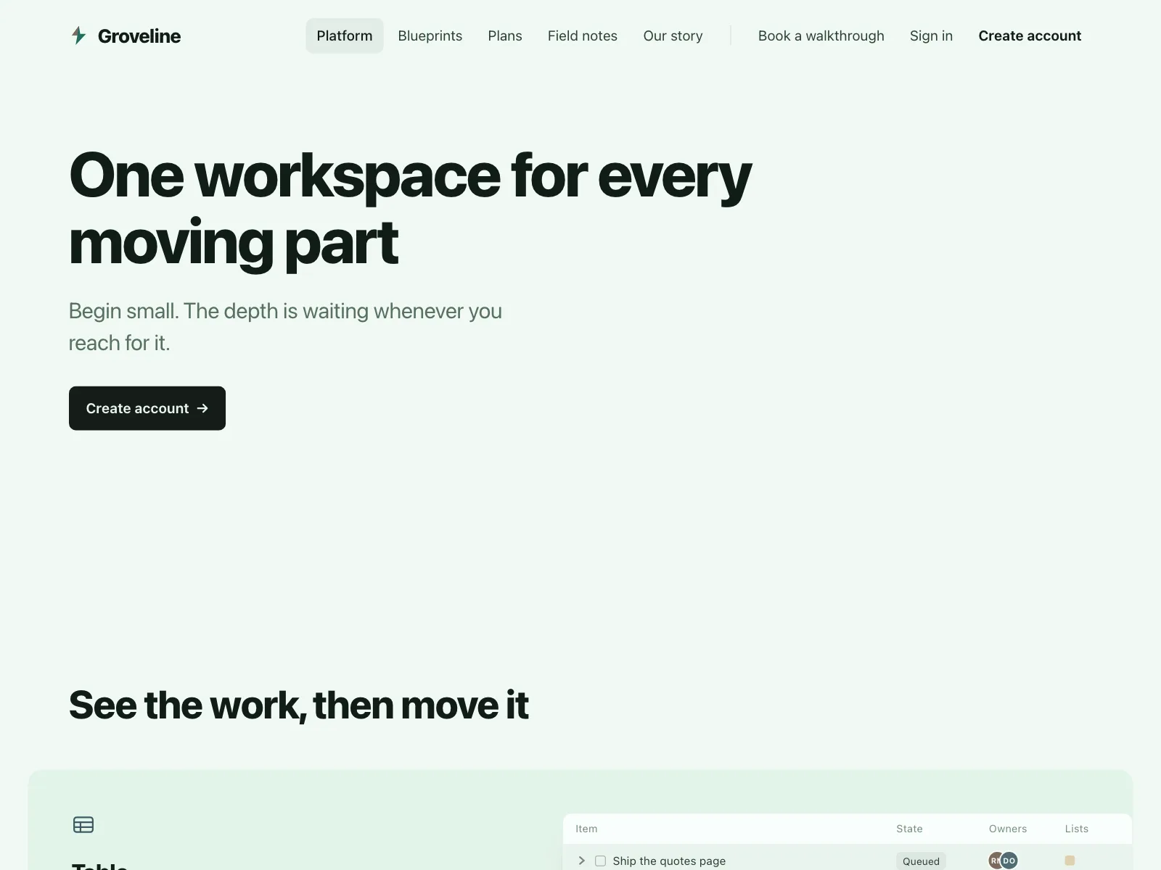The height and width of the screenshot is (870, 1161).
Task: Click the 'Ship the quotes page' item text
Action: (669, 861)
